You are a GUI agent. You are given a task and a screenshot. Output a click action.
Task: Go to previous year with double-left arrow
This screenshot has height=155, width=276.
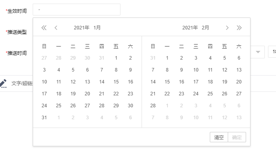(x=44, y=28)
